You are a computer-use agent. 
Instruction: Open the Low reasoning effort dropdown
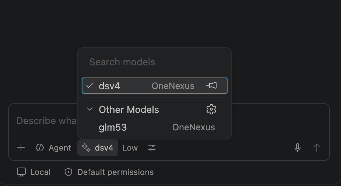130,148
